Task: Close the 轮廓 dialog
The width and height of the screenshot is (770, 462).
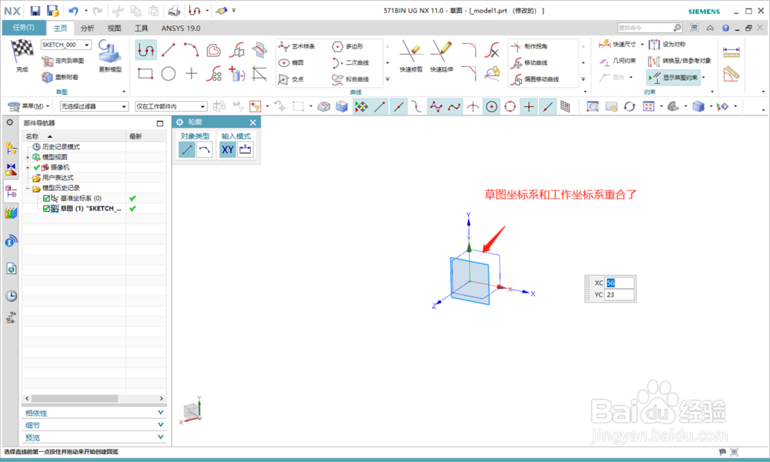Action: 253,122
